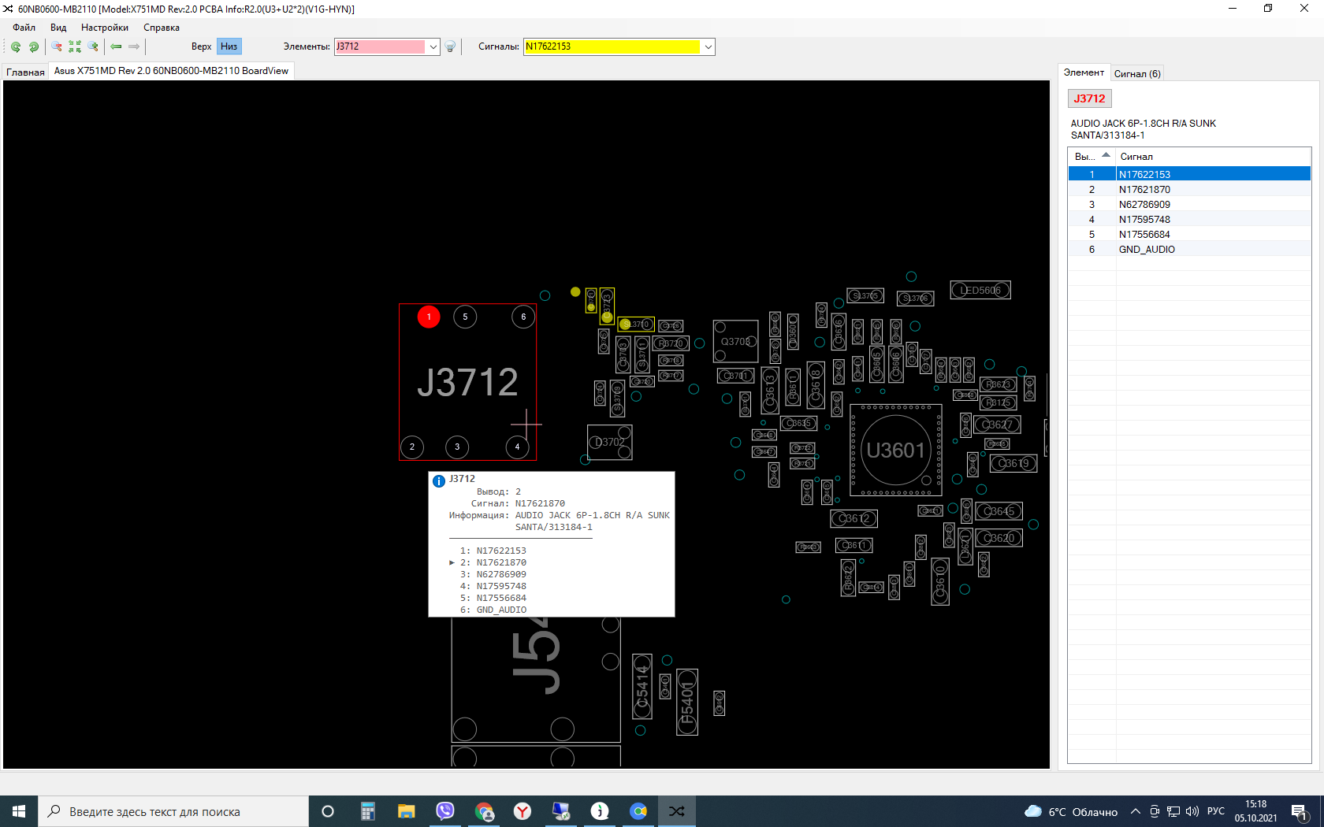Viewport: 1324px width, 827px height.
Task: Click pin 5 of J3712 on board
Action: pyautogui.click(x=465, y=317)
